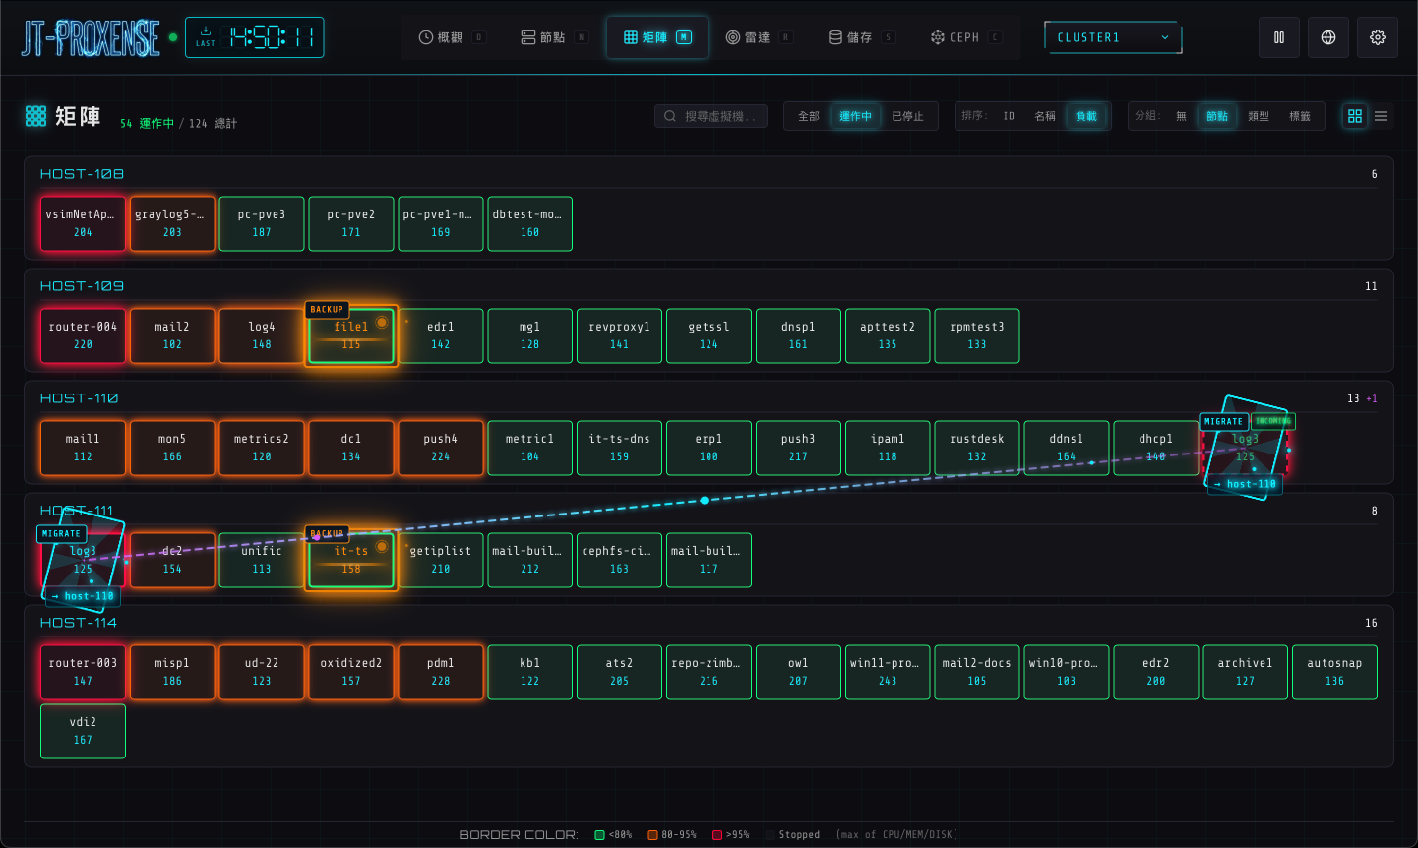Click the pause refresh icon button

point(1279,37)
